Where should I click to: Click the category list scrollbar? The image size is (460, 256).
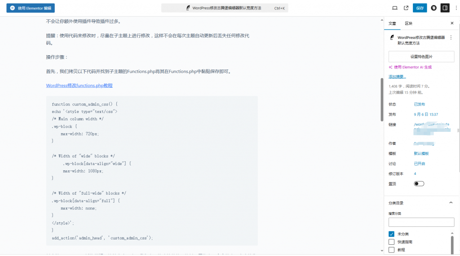(452, 244)
